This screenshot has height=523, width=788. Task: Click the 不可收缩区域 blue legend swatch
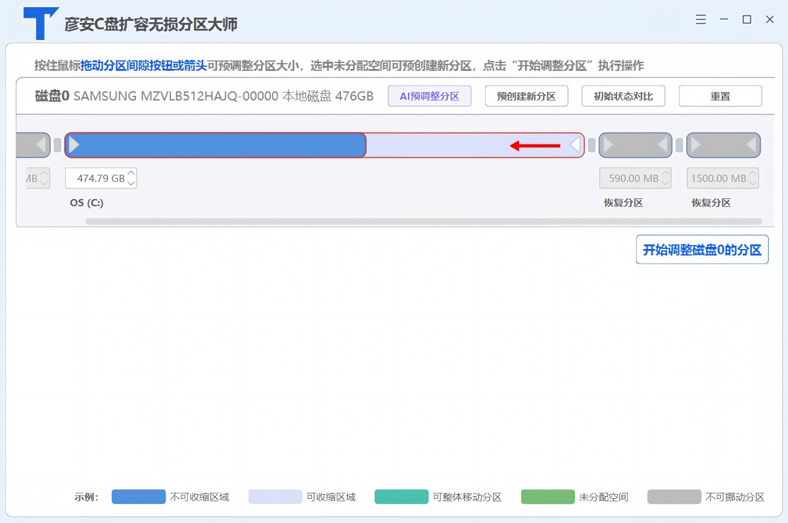pyautogui.click(x=138, y=497)
